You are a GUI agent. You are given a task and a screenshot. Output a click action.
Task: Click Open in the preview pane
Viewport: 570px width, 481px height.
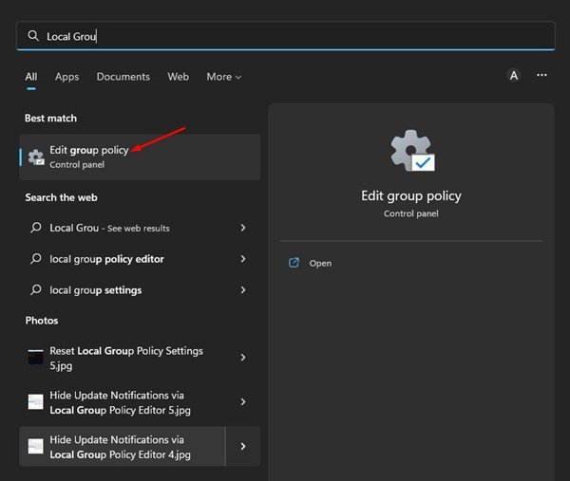(x=320, y=263)
